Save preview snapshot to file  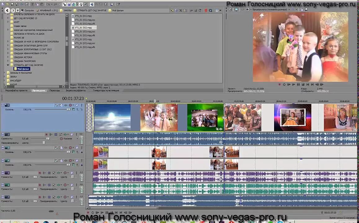pos(306,10)
